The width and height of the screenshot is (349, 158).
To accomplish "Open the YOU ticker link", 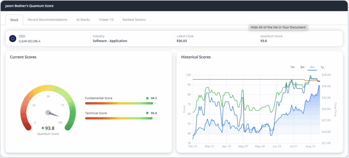I will [22, 36].
